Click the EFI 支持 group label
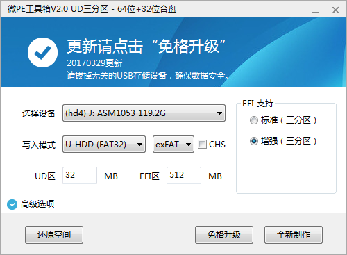The image size is (347, 255). coord(258,104)
